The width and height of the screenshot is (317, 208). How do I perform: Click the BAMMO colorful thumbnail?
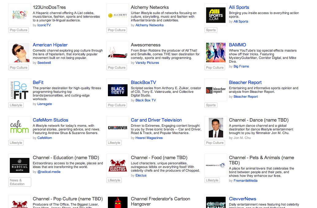tap(216, 52)
